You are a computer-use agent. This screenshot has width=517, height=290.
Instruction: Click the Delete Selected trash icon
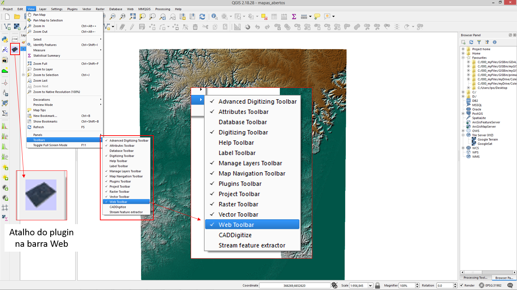coord(195,27)
